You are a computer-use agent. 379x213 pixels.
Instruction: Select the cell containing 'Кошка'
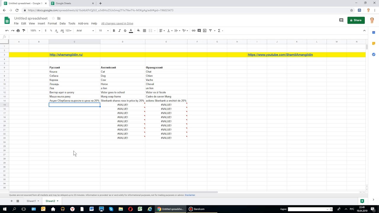click(x=74, y=72)
